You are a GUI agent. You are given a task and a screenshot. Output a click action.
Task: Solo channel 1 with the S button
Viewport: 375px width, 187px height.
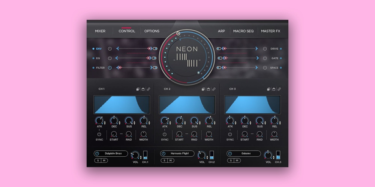pos(97,160)
